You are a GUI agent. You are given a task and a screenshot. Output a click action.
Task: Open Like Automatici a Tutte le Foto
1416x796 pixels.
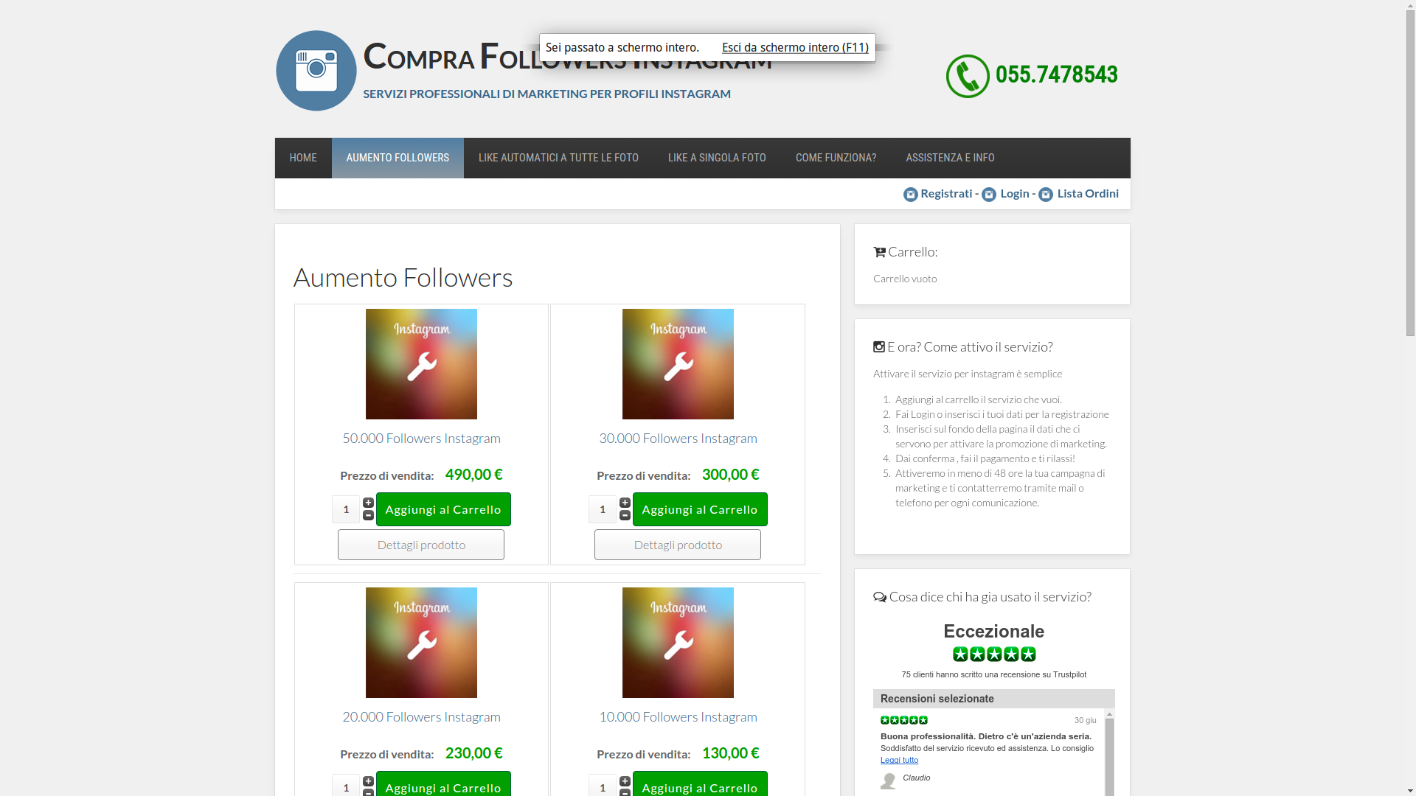(x=558, y=158)
